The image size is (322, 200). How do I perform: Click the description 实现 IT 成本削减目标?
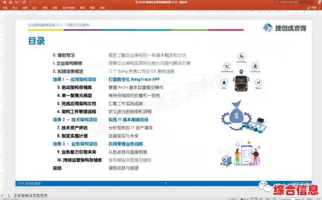128,119
